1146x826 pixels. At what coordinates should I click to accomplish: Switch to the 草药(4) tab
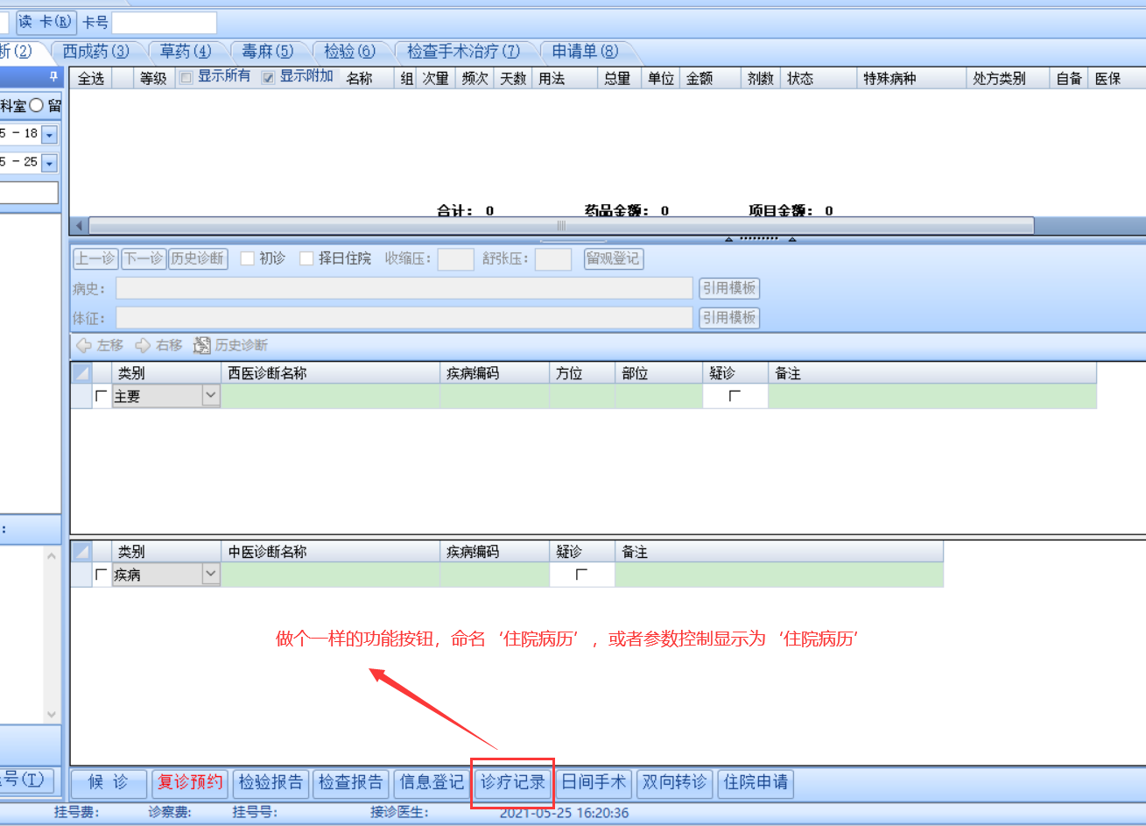coord(186,52)
